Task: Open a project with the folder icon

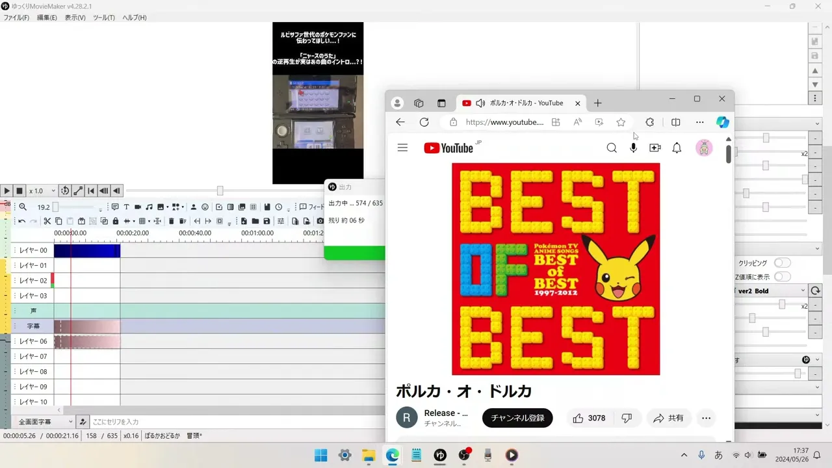Action: pyautogui.click(x=255, y=221)
